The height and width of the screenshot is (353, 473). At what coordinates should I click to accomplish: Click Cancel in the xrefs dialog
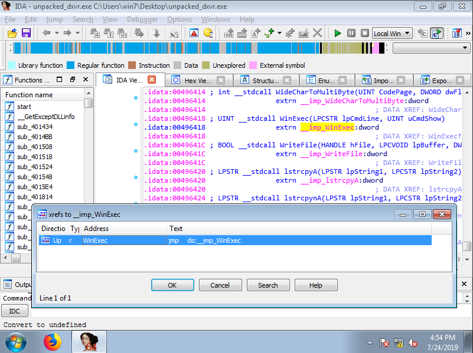tap(220, 285)
